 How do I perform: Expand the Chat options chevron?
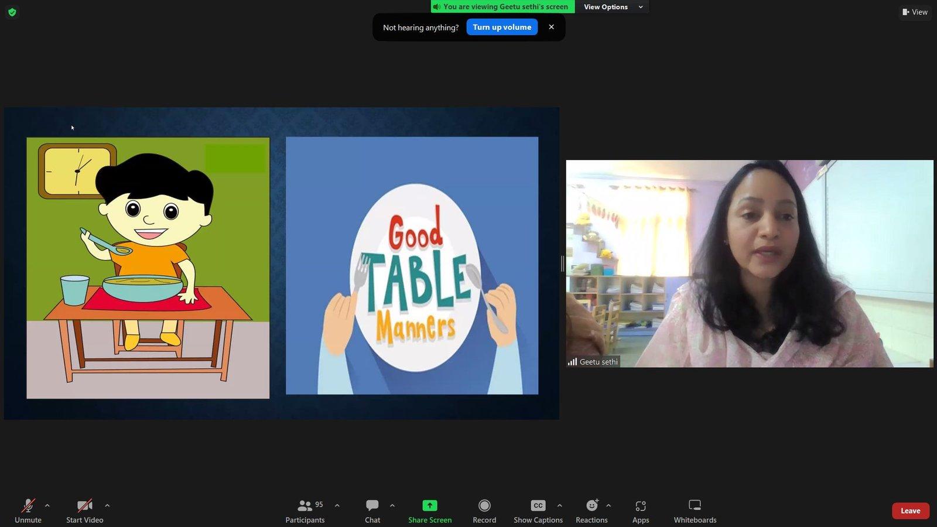392,505
